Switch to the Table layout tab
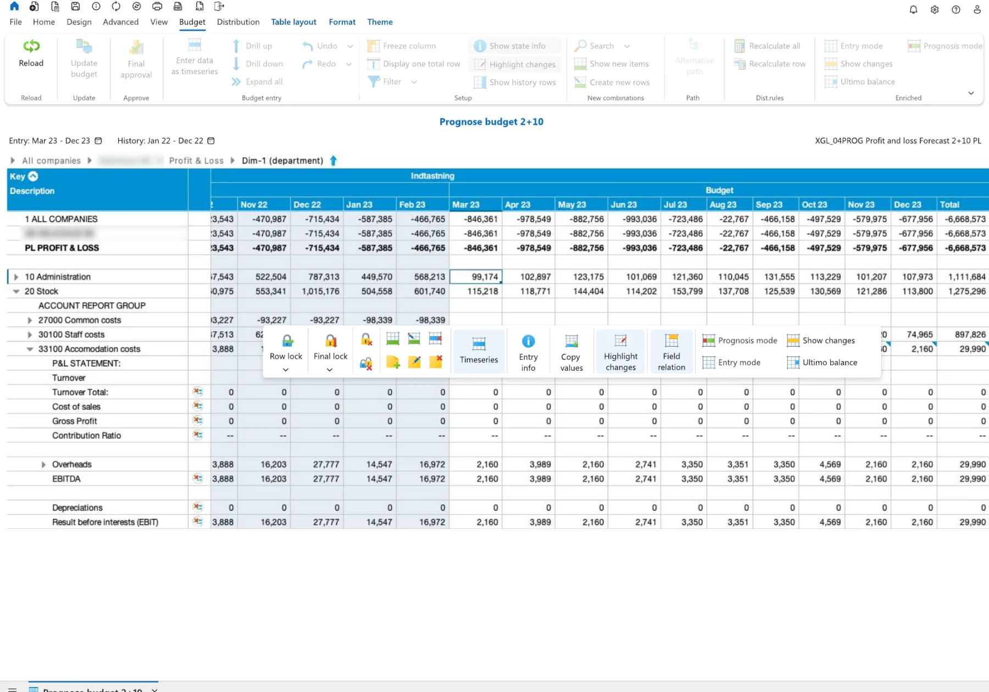Screen dimensions: 989x692 [294, 22]
